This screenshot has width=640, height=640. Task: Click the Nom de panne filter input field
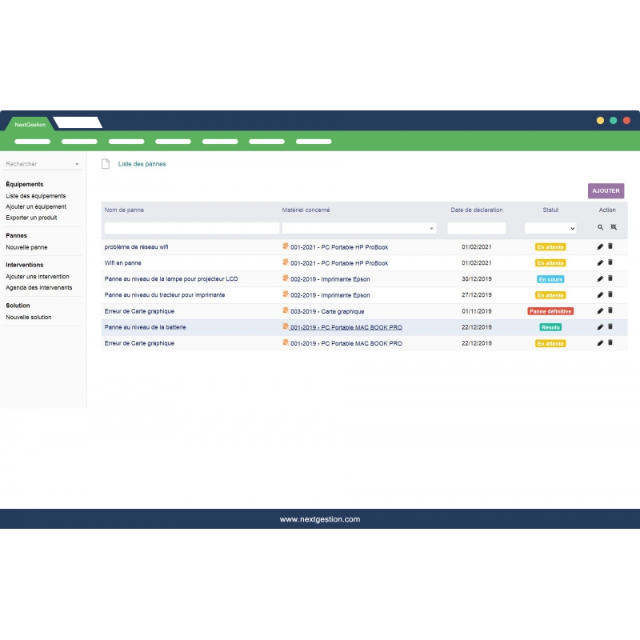(x=190, y=227)
